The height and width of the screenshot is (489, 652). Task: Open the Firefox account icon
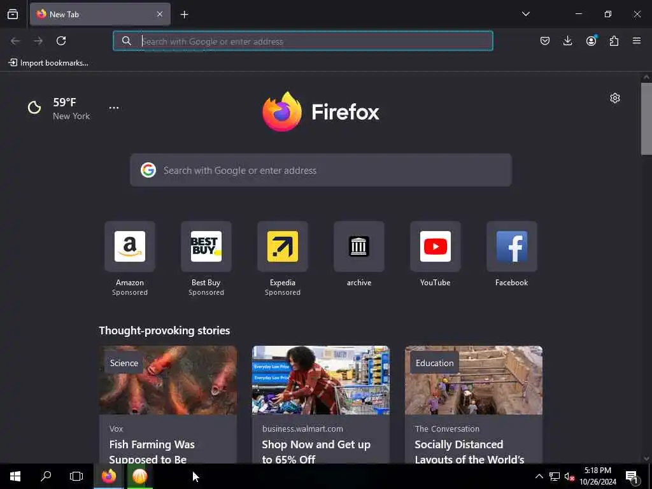point(591,41)
